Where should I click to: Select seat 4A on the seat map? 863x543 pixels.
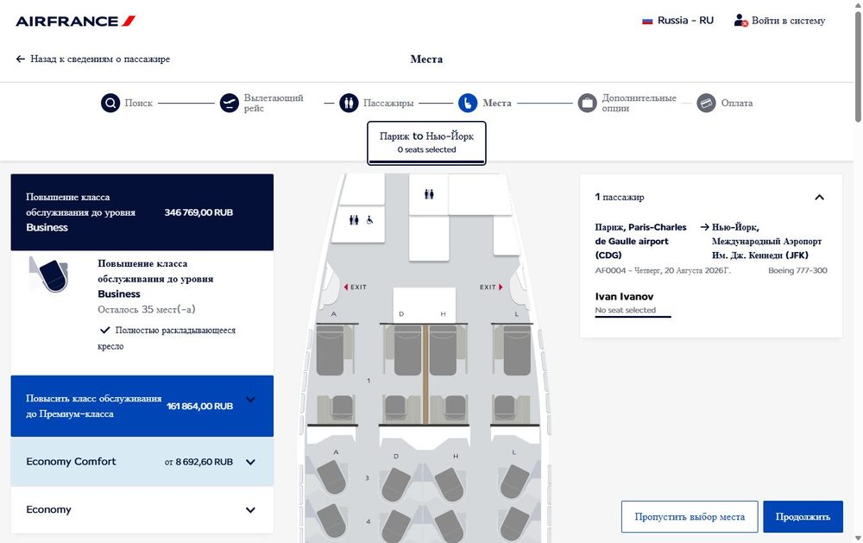click(332, 521)
